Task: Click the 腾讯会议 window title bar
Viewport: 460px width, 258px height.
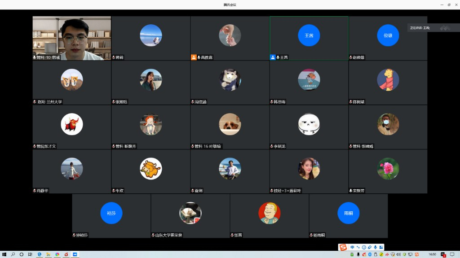Action: 230,4
